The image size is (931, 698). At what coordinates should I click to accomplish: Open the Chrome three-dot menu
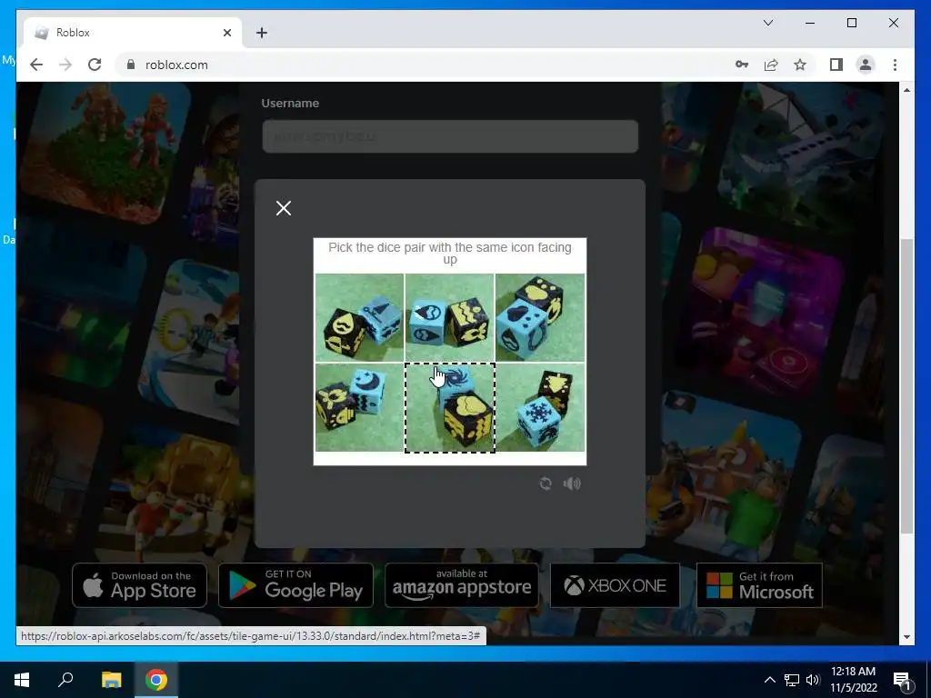895,65
